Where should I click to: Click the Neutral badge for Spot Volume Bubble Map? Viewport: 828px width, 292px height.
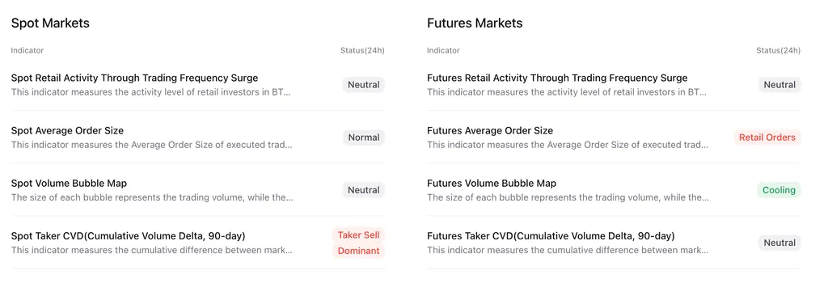pyautogui.click(x=364, y=190)
